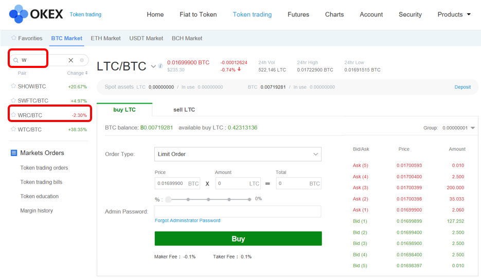Open Token trading in top navigation

(x=252, y=14)
